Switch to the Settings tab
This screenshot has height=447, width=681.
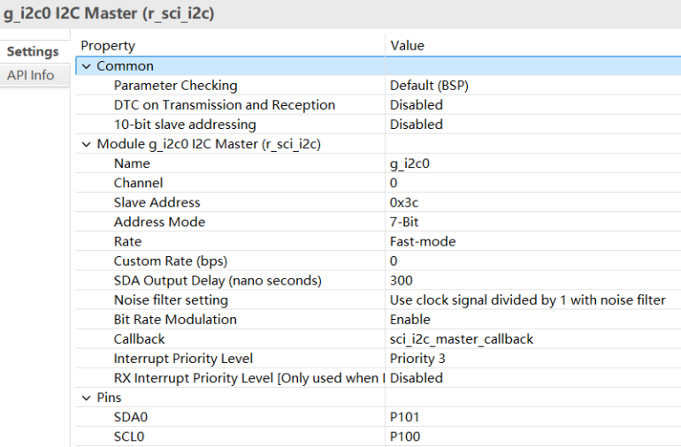click(33, 51)
